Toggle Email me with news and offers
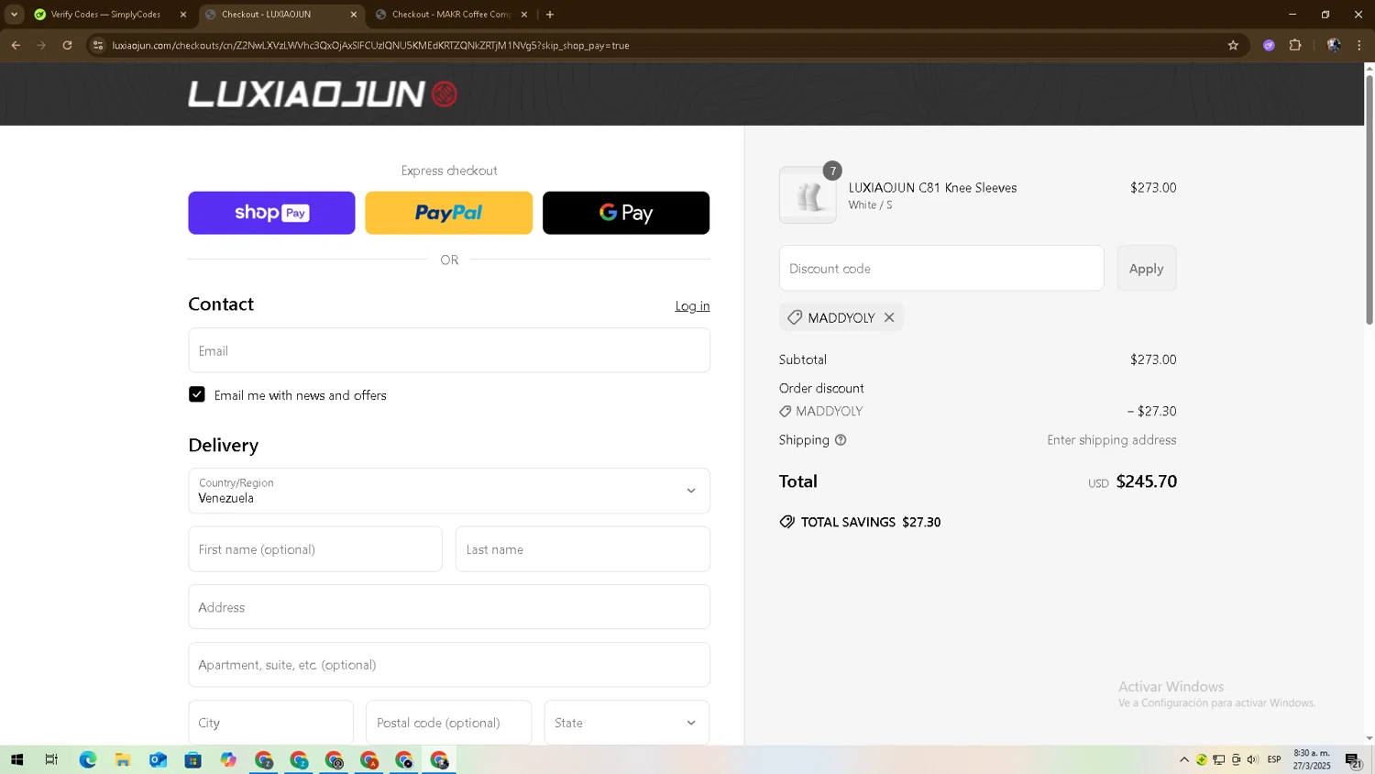 pos(197,394)
